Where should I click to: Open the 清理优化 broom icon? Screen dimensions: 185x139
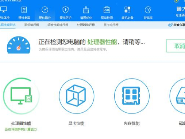[x=86, y=10]
